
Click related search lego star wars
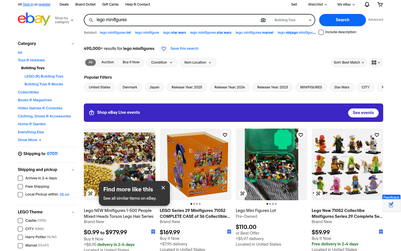pyautogui.click(x=175, y=33)
